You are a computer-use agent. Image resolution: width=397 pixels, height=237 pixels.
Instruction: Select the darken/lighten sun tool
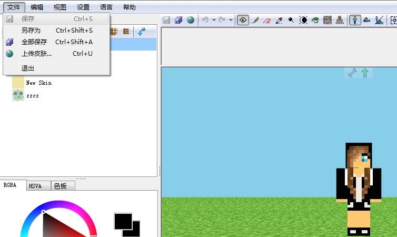coord(303,20)
